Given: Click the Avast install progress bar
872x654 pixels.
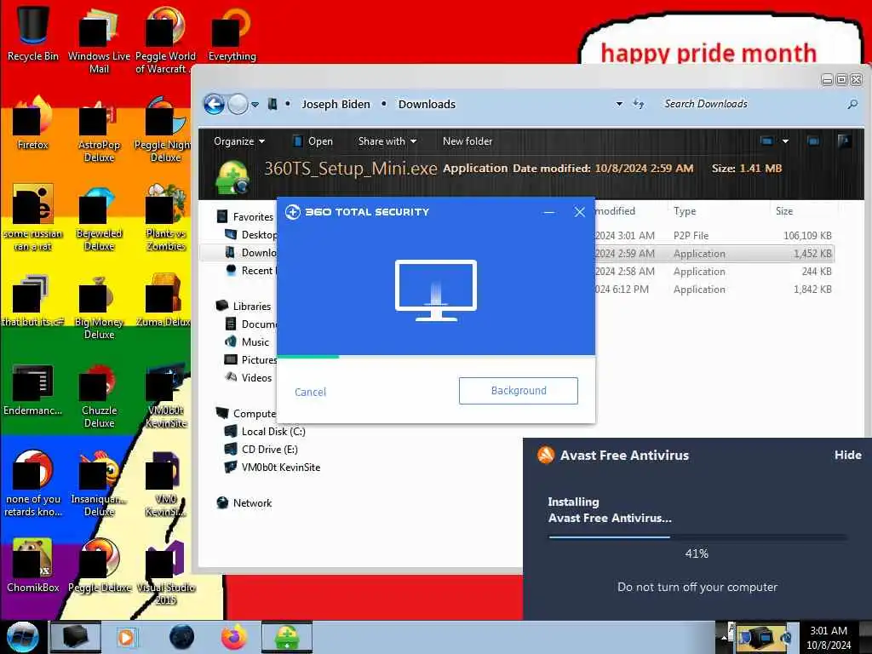Looking at the screenshot, I should [x=697, y=537].
